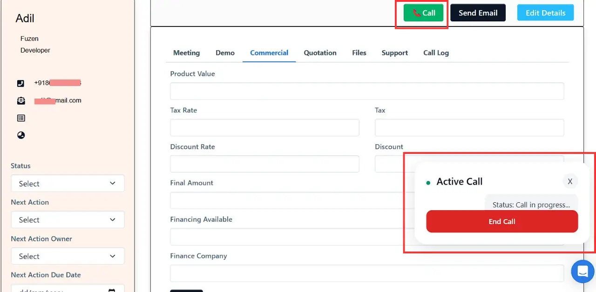The height and width of the screenshot is (292, 596).
Task: Click the green Call button
Action: point(423,13)
